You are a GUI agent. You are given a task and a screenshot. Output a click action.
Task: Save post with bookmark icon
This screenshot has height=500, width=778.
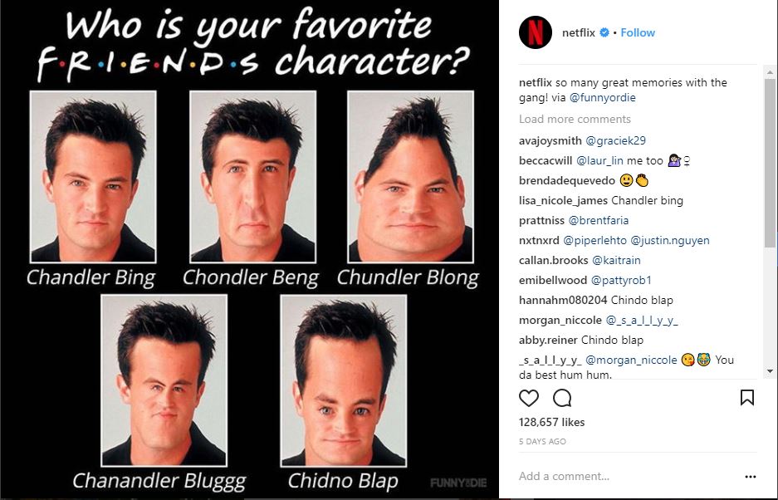pos(746,397)
